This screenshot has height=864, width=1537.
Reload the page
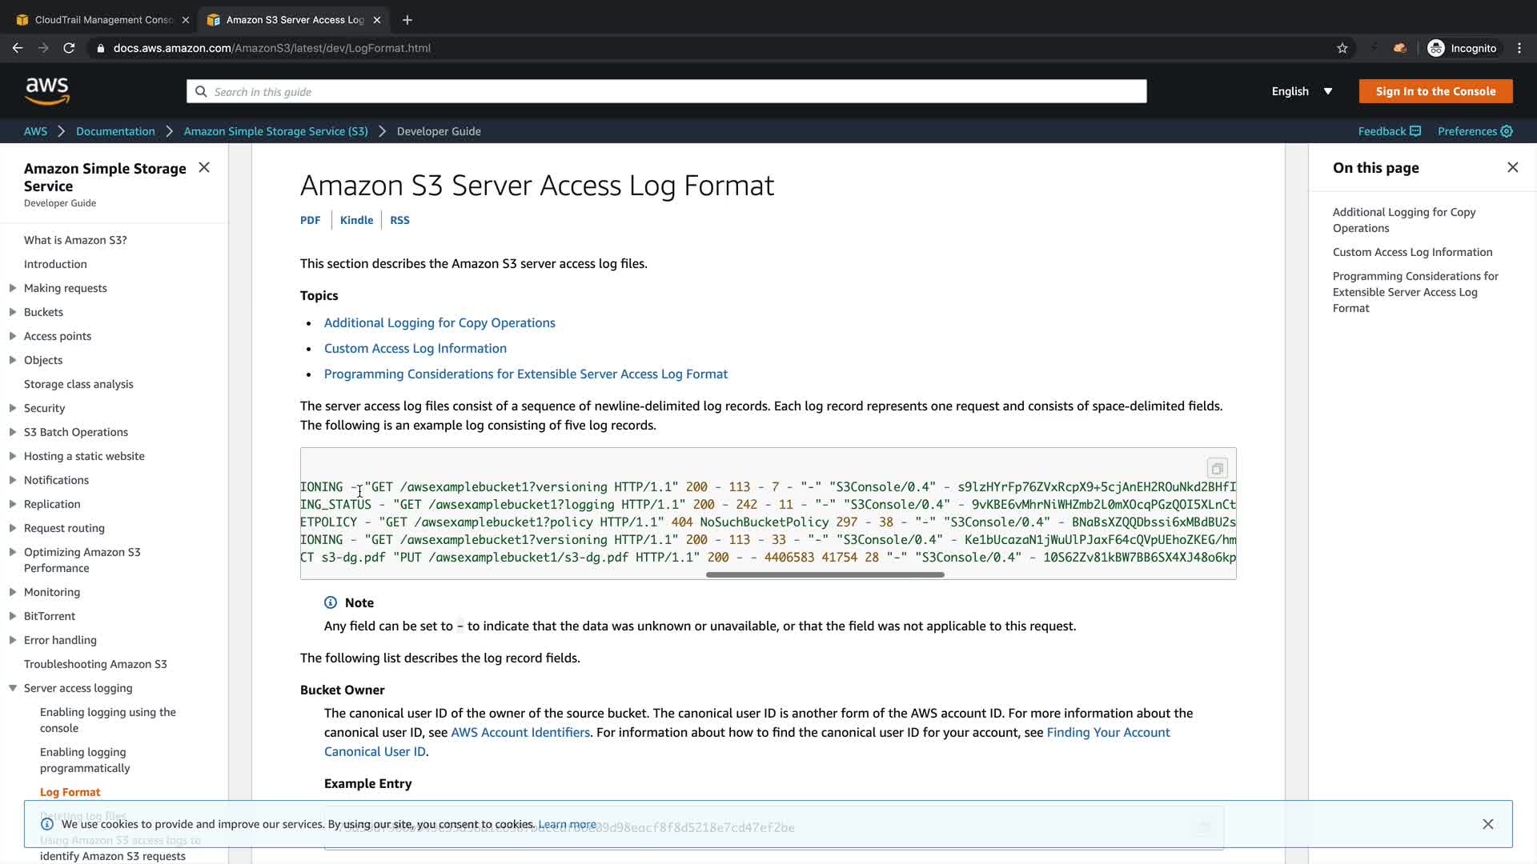69,48
